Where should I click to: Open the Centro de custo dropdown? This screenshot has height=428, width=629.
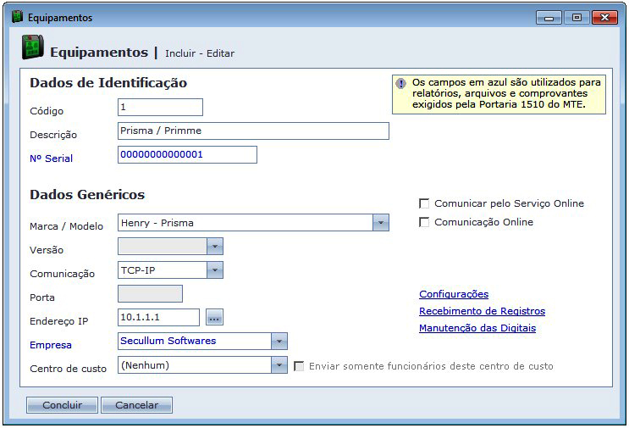click(279, 365)
